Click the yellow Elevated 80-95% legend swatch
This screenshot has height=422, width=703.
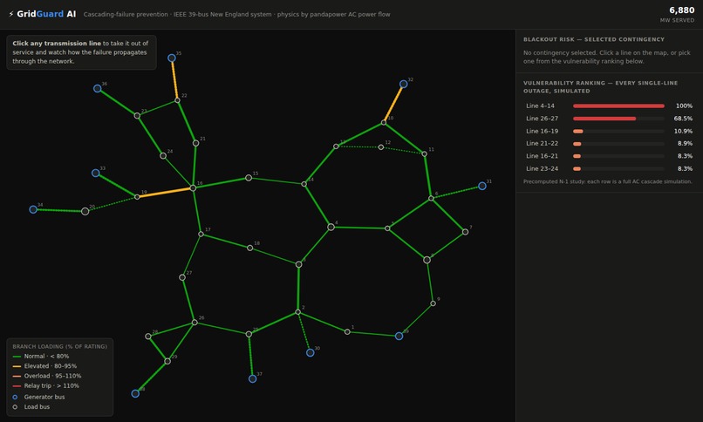point(17,366)
